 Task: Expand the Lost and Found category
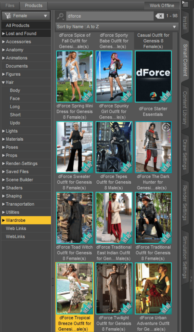tap(3, 33)
